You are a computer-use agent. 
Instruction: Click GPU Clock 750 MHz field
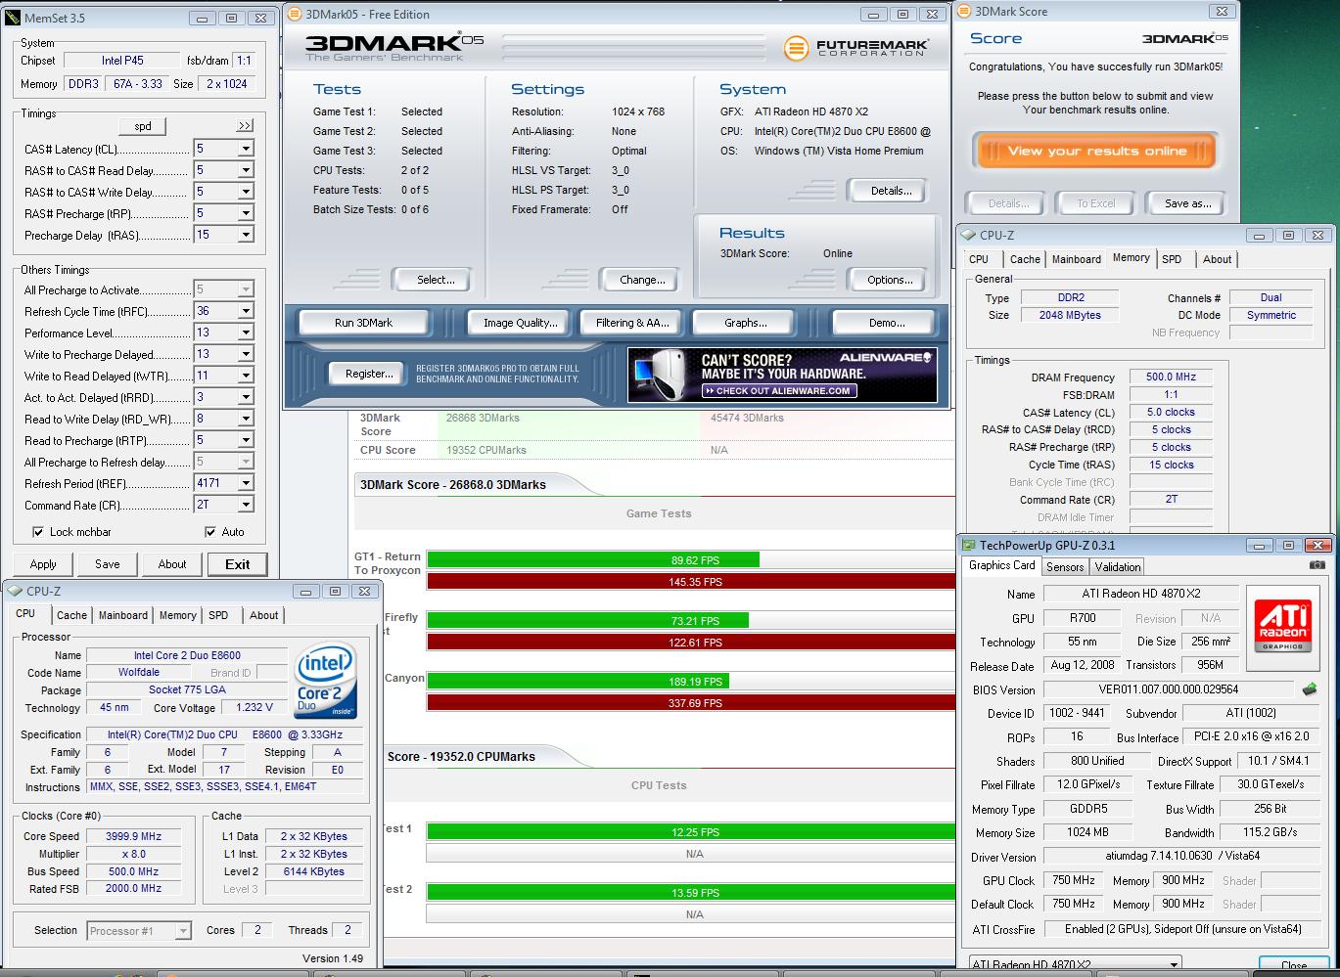coord(1074,880)
